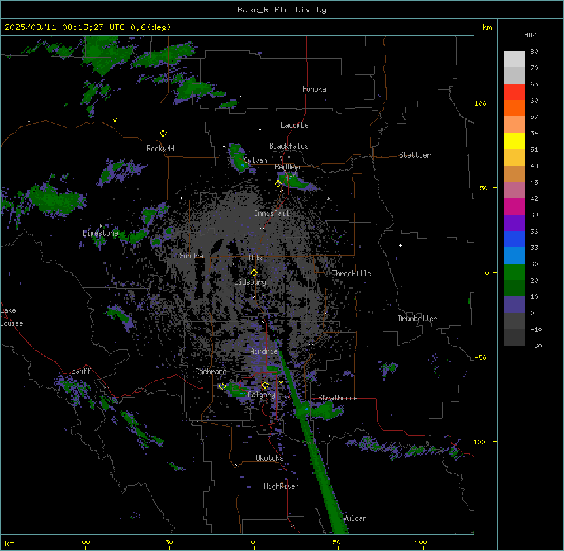Click the dBZ legend heading

530,35
